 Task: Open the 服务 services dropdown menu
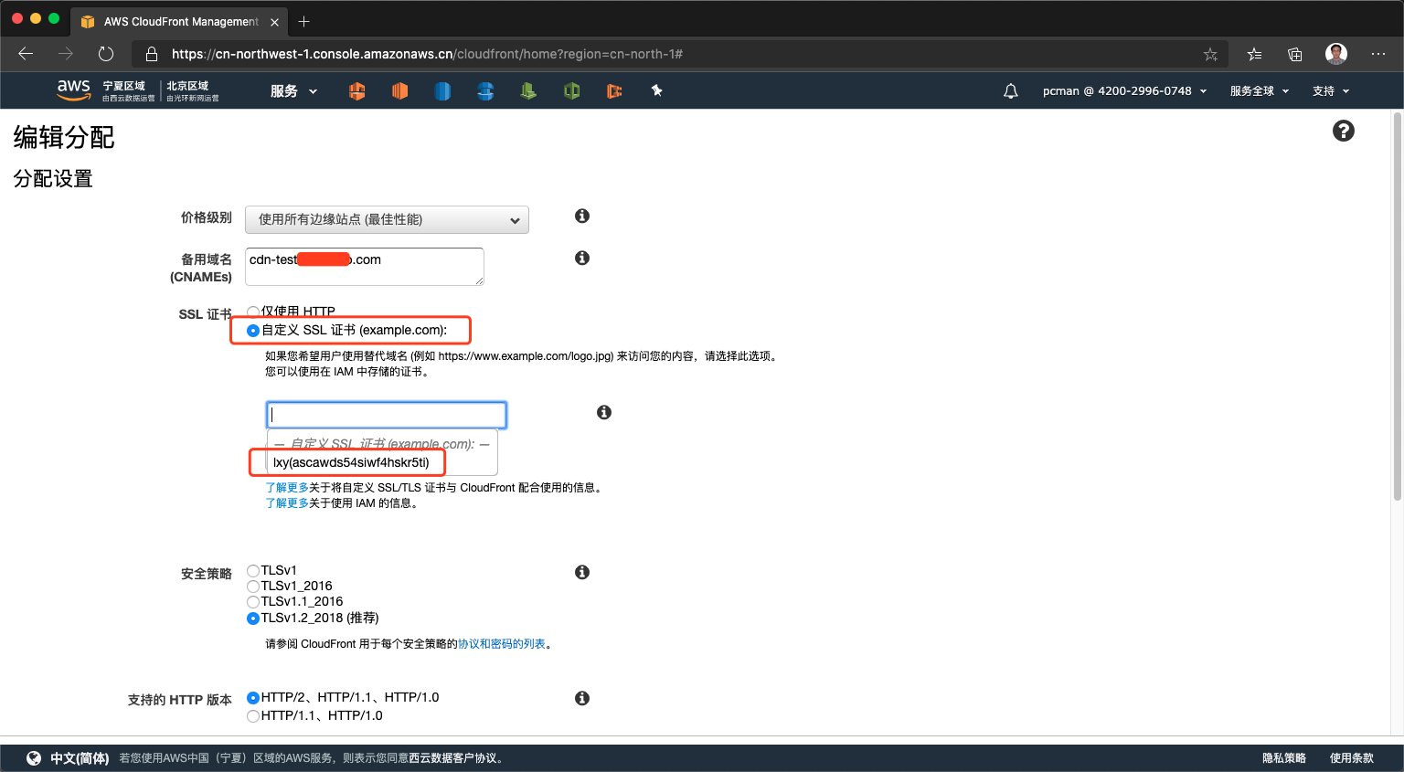point(293,91)
